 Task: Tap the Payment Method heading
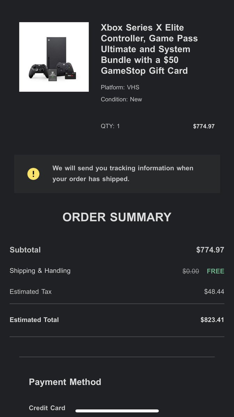pos(65,382)
